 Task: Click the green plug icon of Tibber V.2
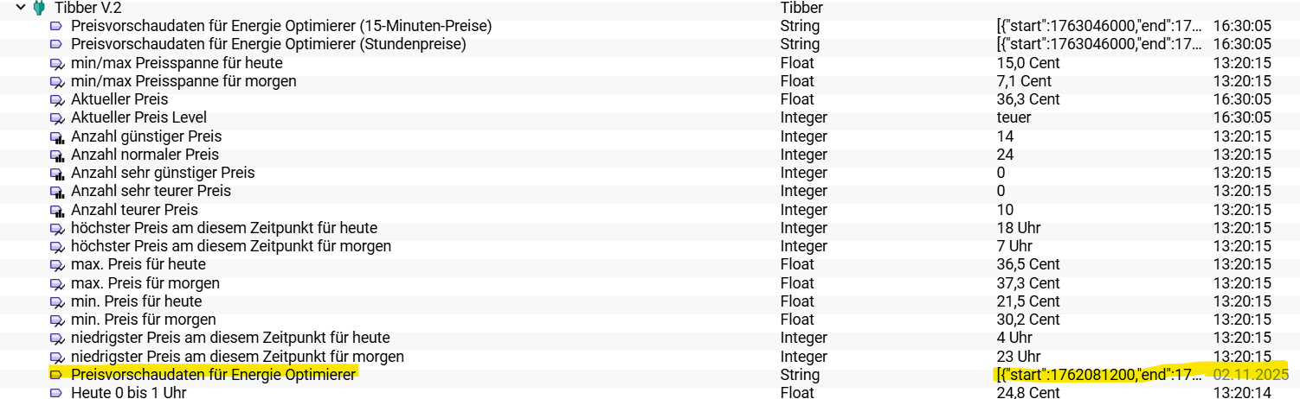coord(38,8)
